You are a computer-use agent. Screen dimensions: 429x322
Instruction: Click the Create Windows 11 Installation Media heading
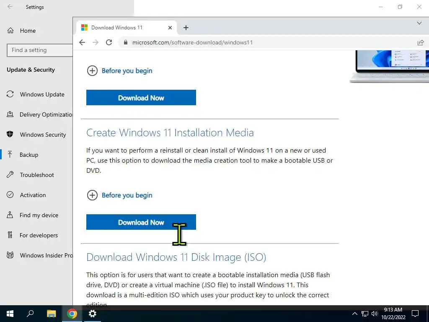tap(170, 133)
